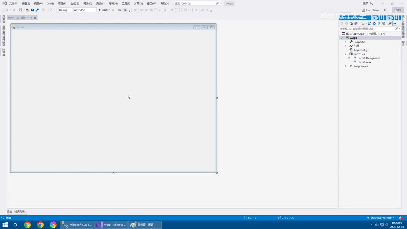
Task: Click the new project toolbar icon
Action: (x=20, y=10)
